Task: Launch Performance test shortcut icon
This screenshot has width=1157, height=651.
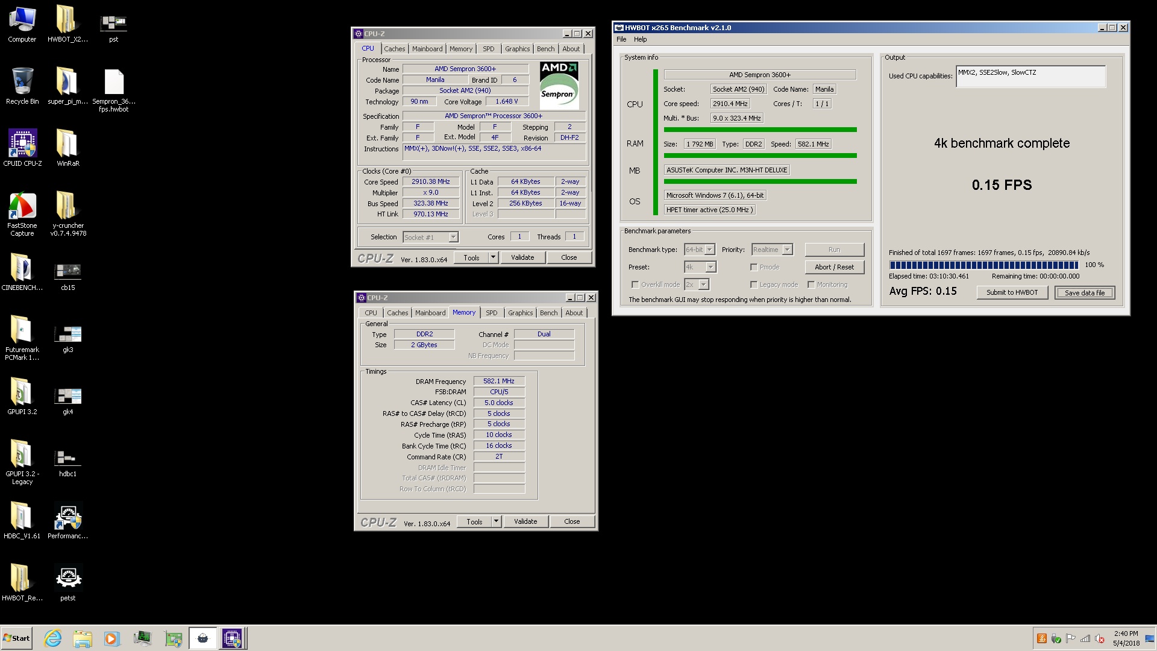Action: click(x=67, y=521)
